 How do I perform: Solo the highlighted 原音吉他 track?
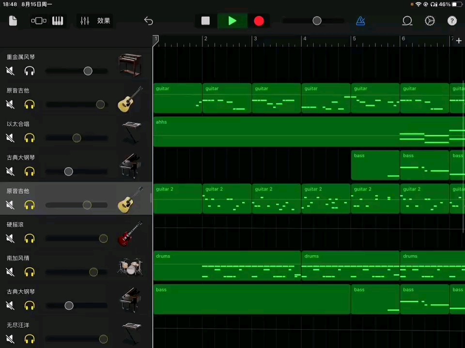[30, 205]
